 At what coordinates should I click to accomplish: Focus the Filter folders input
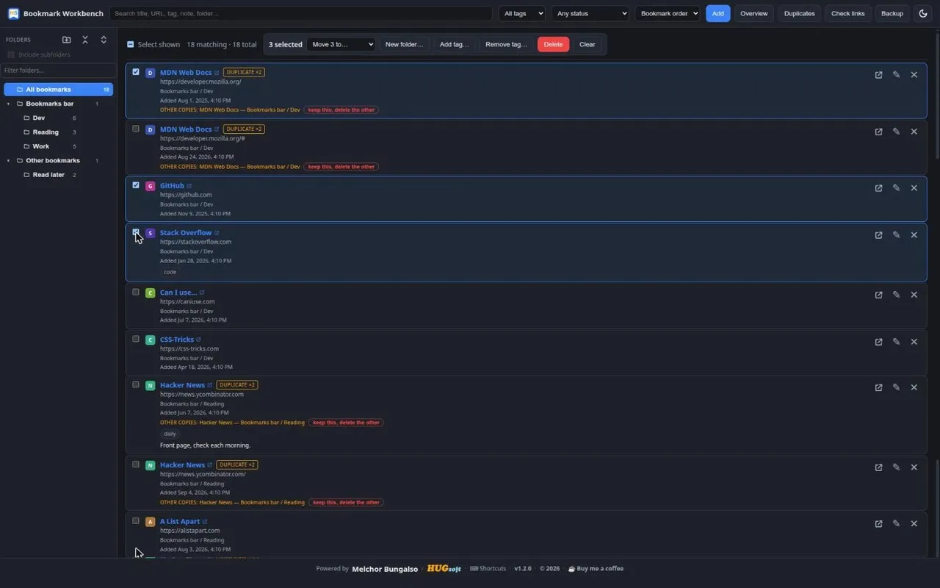tap(59, 71)
